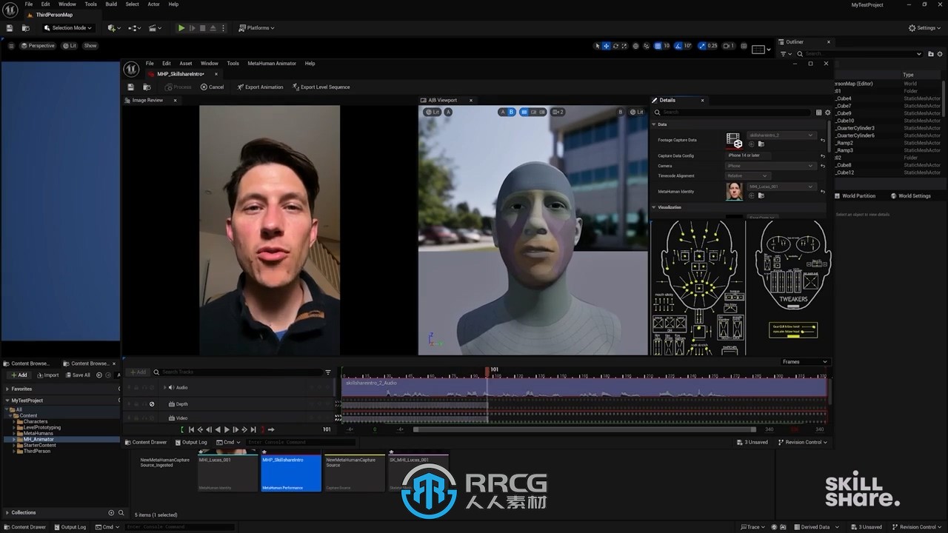948x533 pixels.
Task: Open the quick add content dropdown
Action: coord(113,28)
